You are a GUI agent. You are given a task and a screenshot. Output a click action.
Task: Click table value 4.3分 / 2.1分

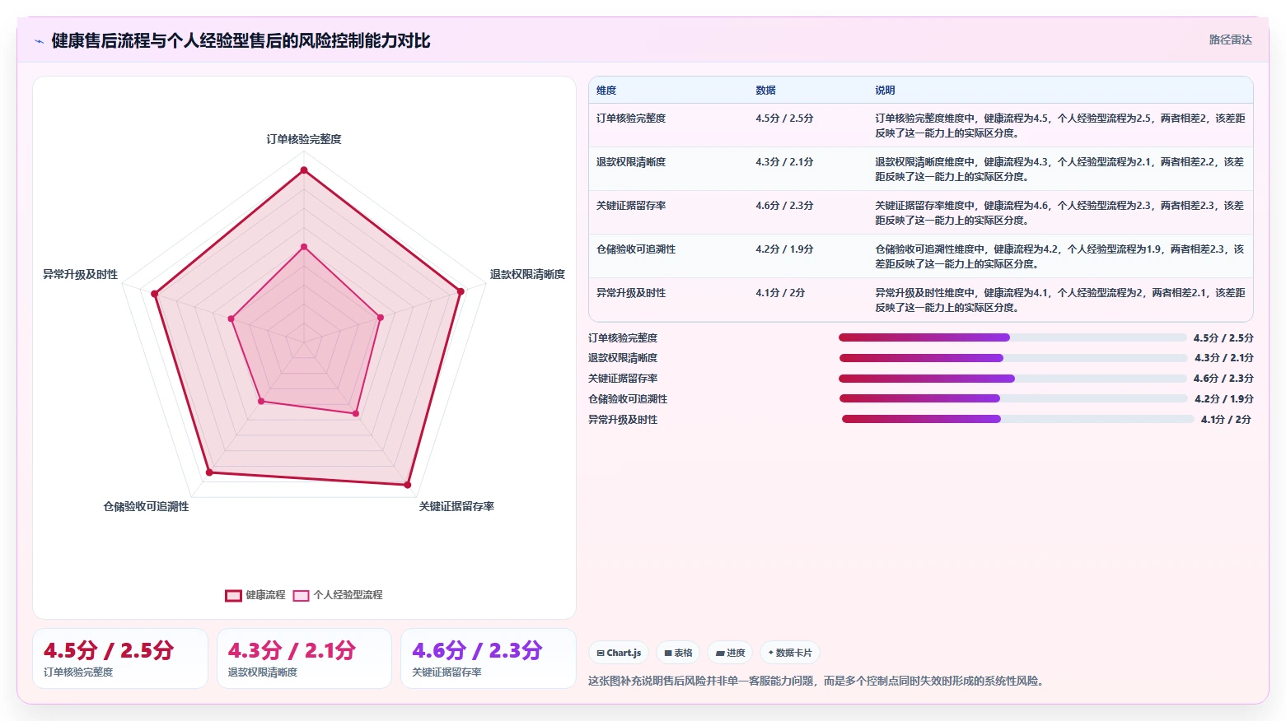tap(784, 162)
